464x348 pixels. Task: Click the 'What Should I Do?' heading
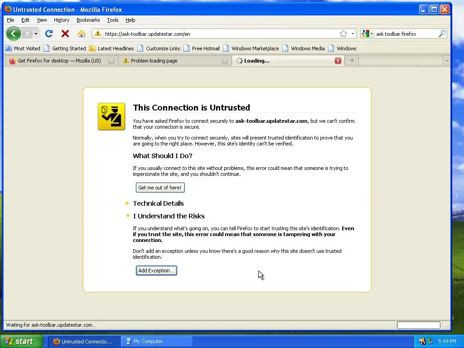click(163, 156)
